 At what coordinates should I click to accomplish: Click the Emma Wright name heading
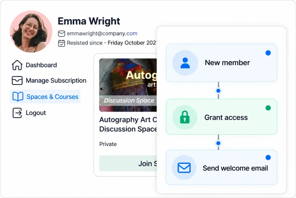tap(89, 21)
